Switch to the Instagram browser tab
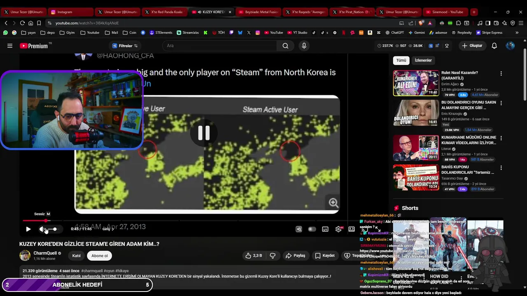The height and width of the screenshot is (296, 527). click(70, 12)
